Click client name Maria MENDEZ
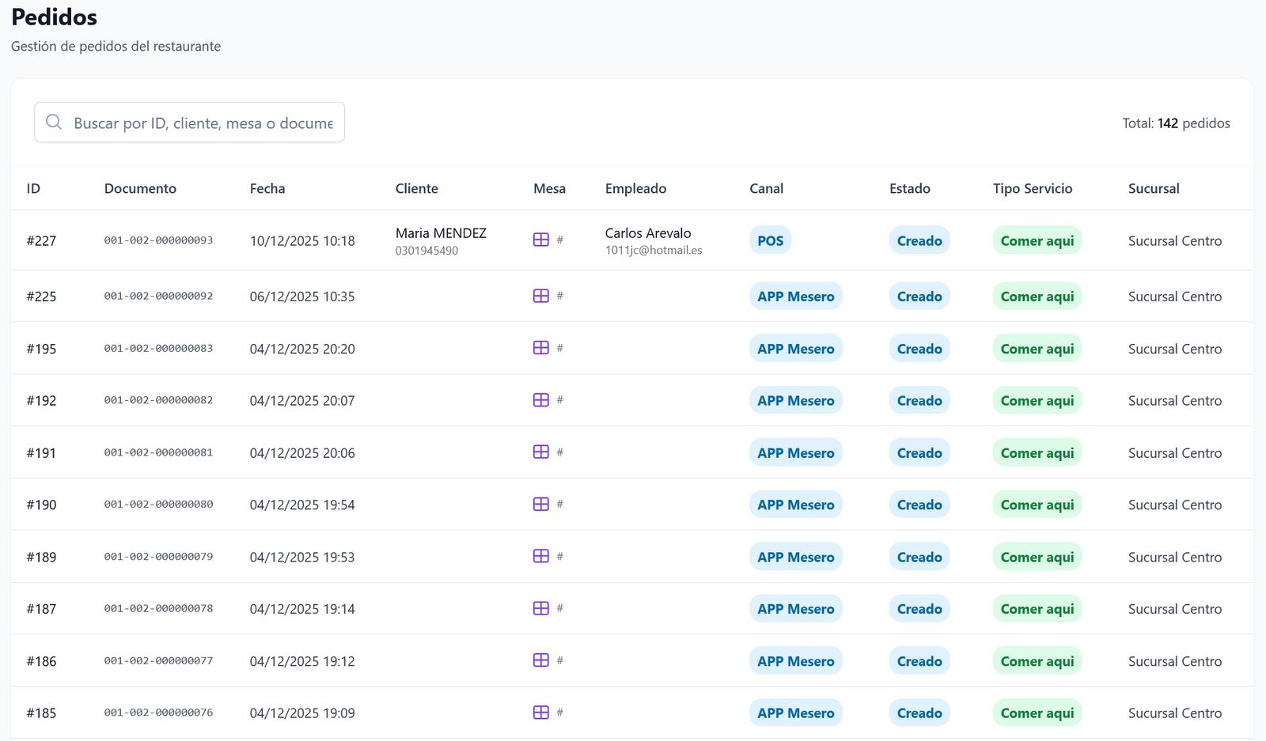This screenshot has width=1266, height=741. [x=441, y=233]
